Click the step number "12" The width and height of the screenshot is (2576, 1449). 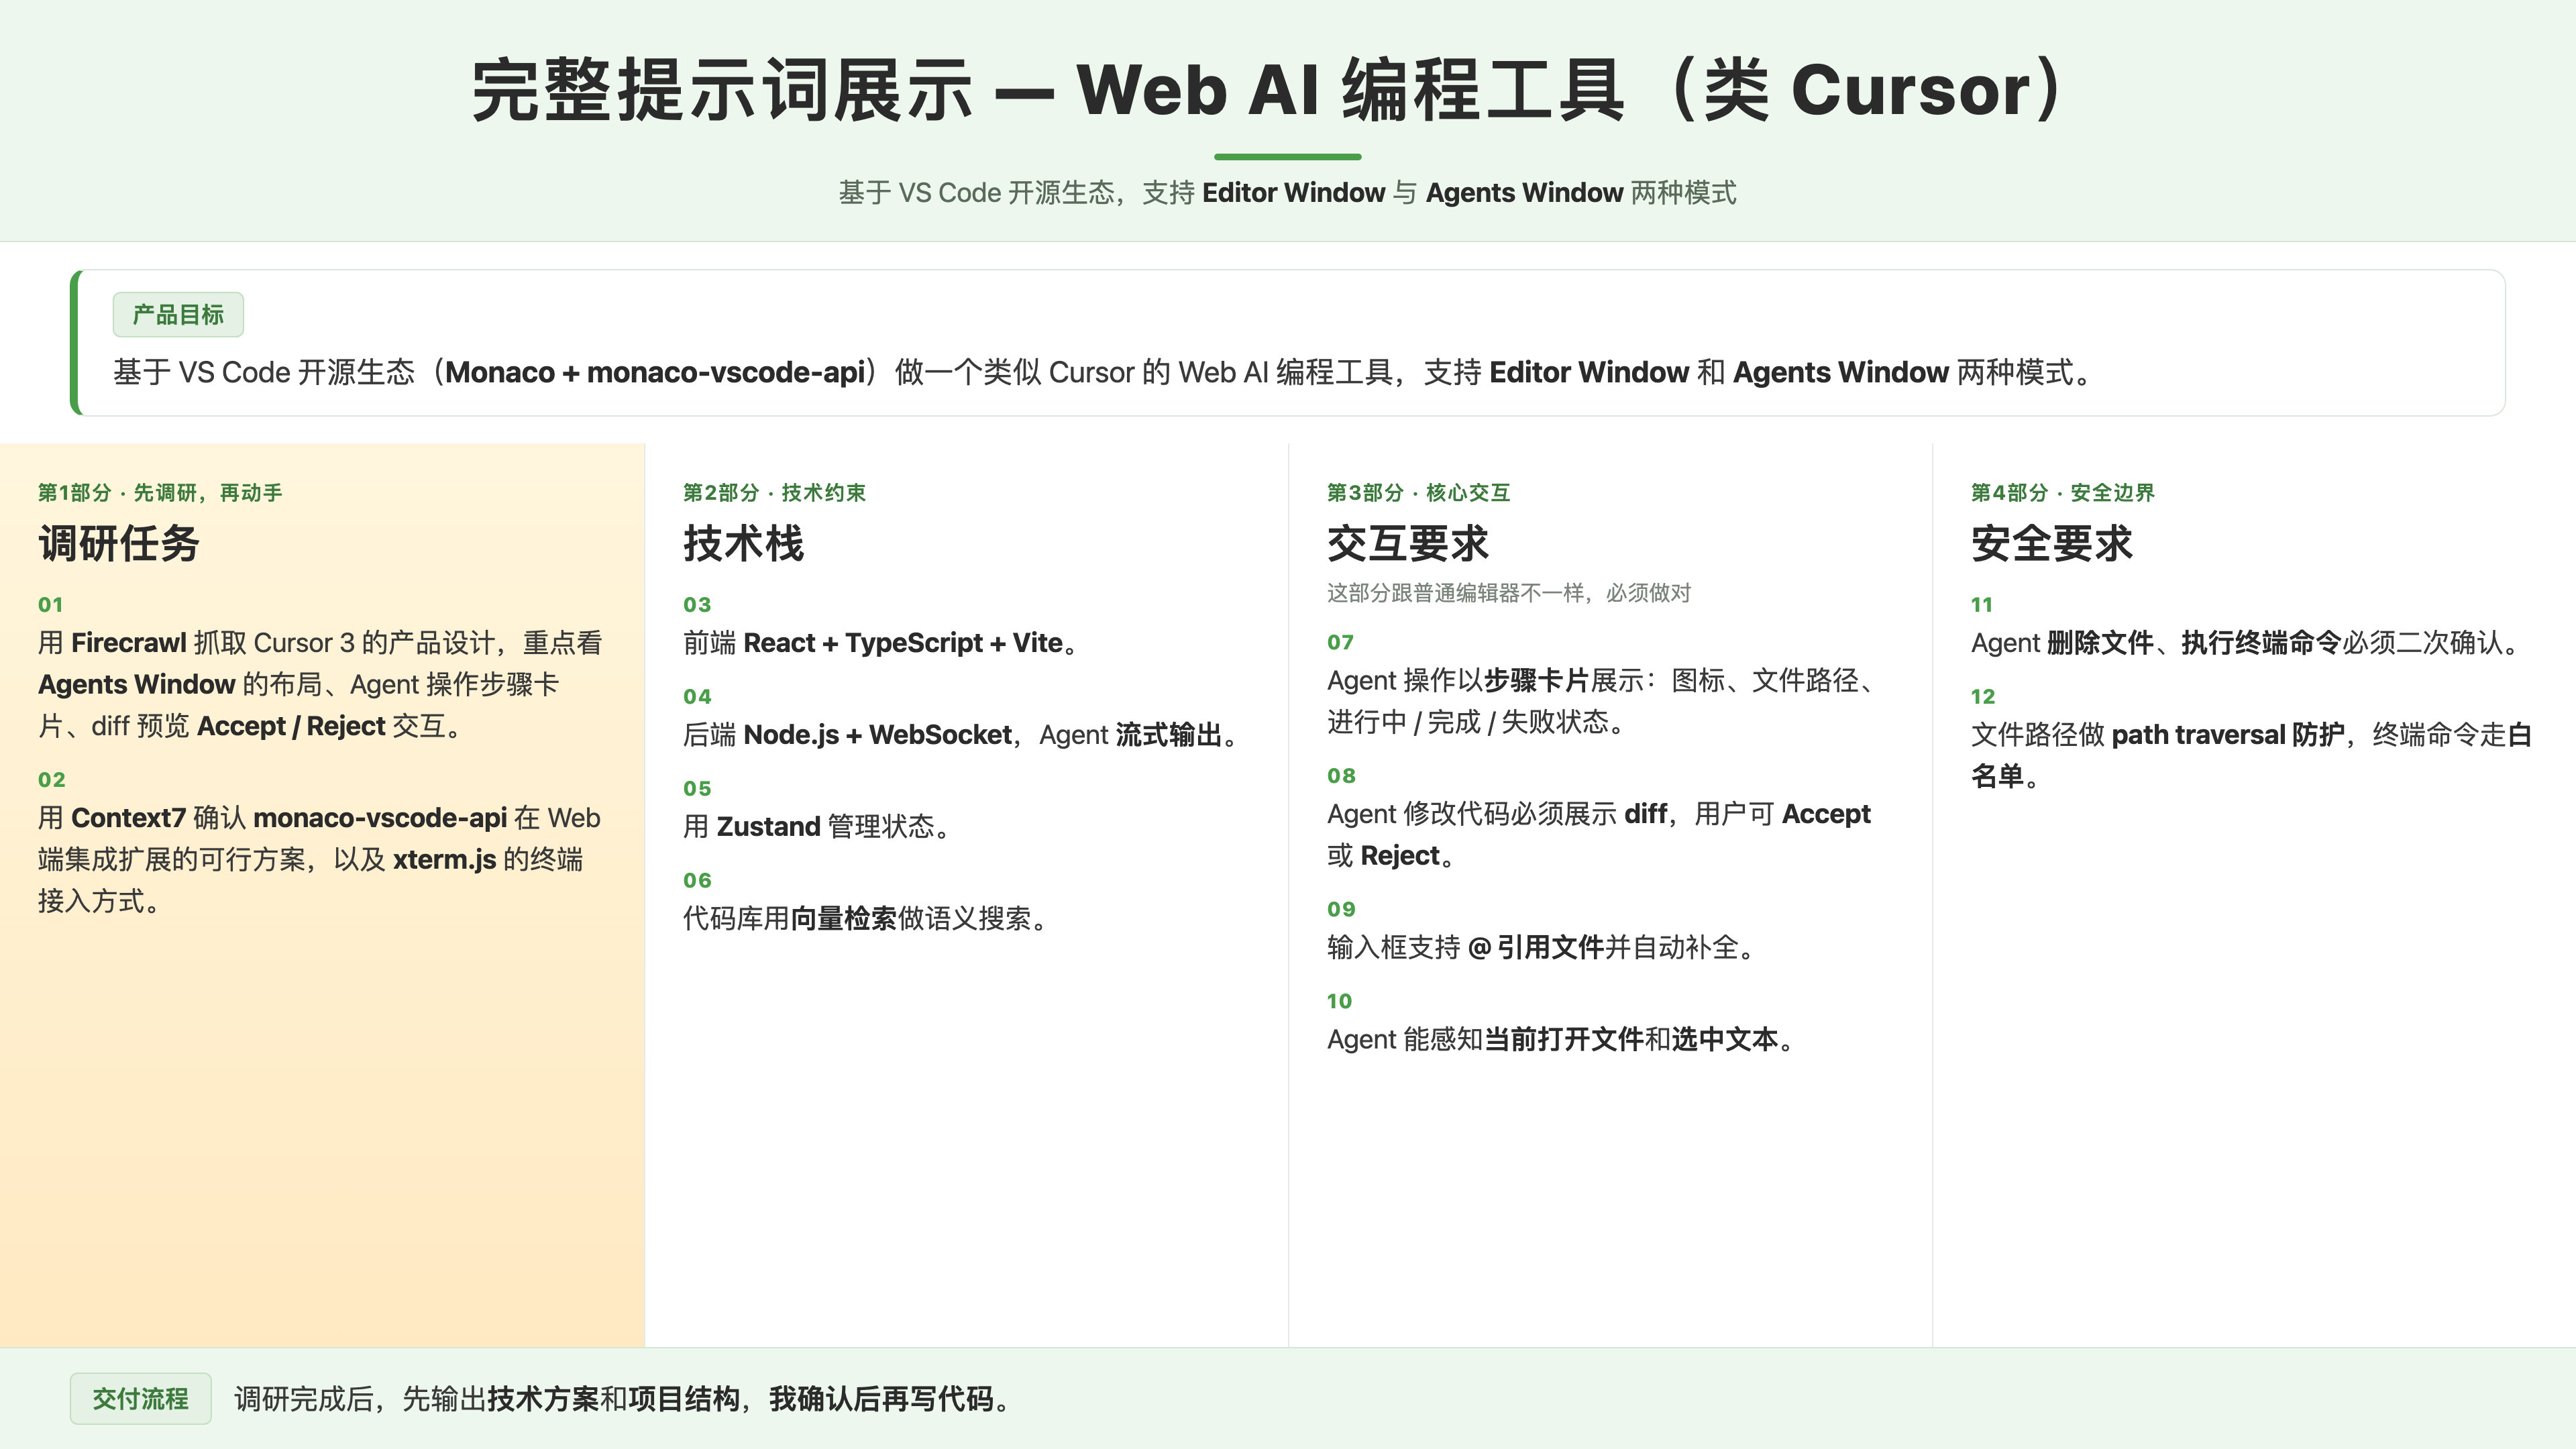(x=1983, y=696)
